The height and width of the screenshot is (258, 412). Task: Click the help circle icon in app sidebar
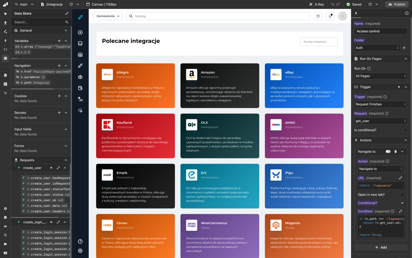click(x=80, y=241)
